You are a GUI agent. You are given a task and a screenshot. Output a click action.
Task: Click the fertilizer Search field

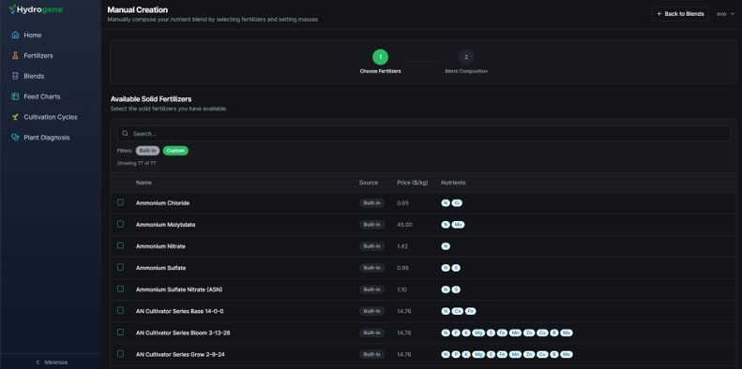click(423, 134)
